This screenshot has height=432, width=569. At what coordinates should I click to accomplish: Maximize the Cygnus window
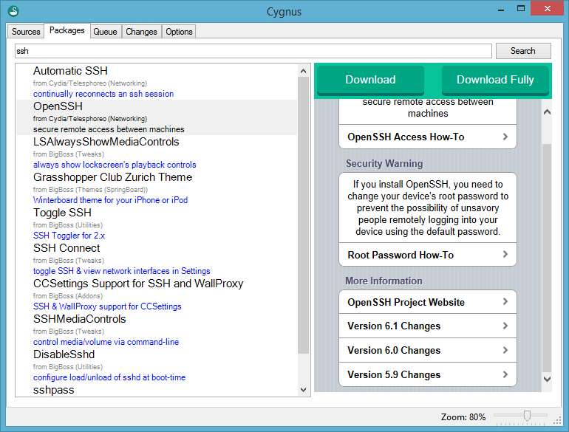click(521, 9)
